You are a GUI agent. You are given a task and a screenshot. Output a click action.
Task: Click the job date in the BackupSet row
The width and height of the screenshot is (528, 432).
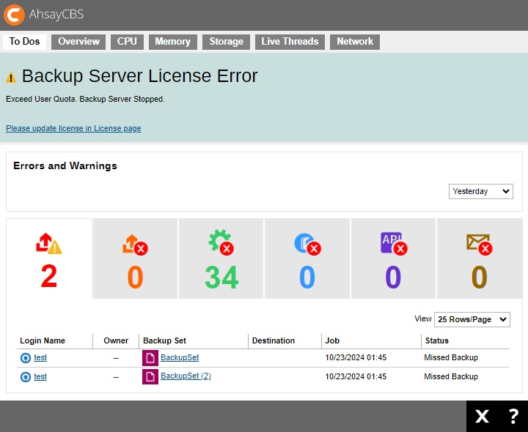356,358
